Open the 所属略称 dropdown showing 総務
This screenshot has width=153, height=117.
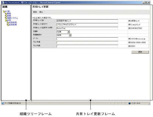64,35
